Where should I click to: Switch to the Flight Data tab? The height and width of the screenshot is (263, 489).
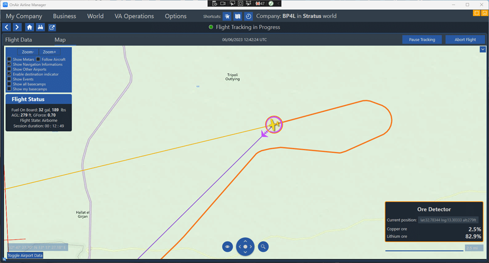(x=19, y=40)
